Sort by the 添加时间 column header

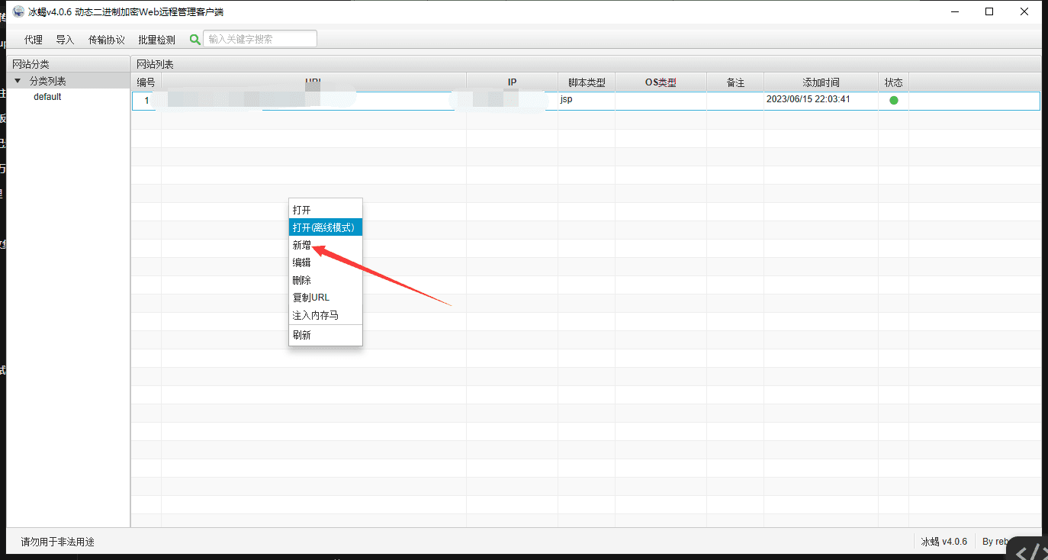click(x=821, y=82)
